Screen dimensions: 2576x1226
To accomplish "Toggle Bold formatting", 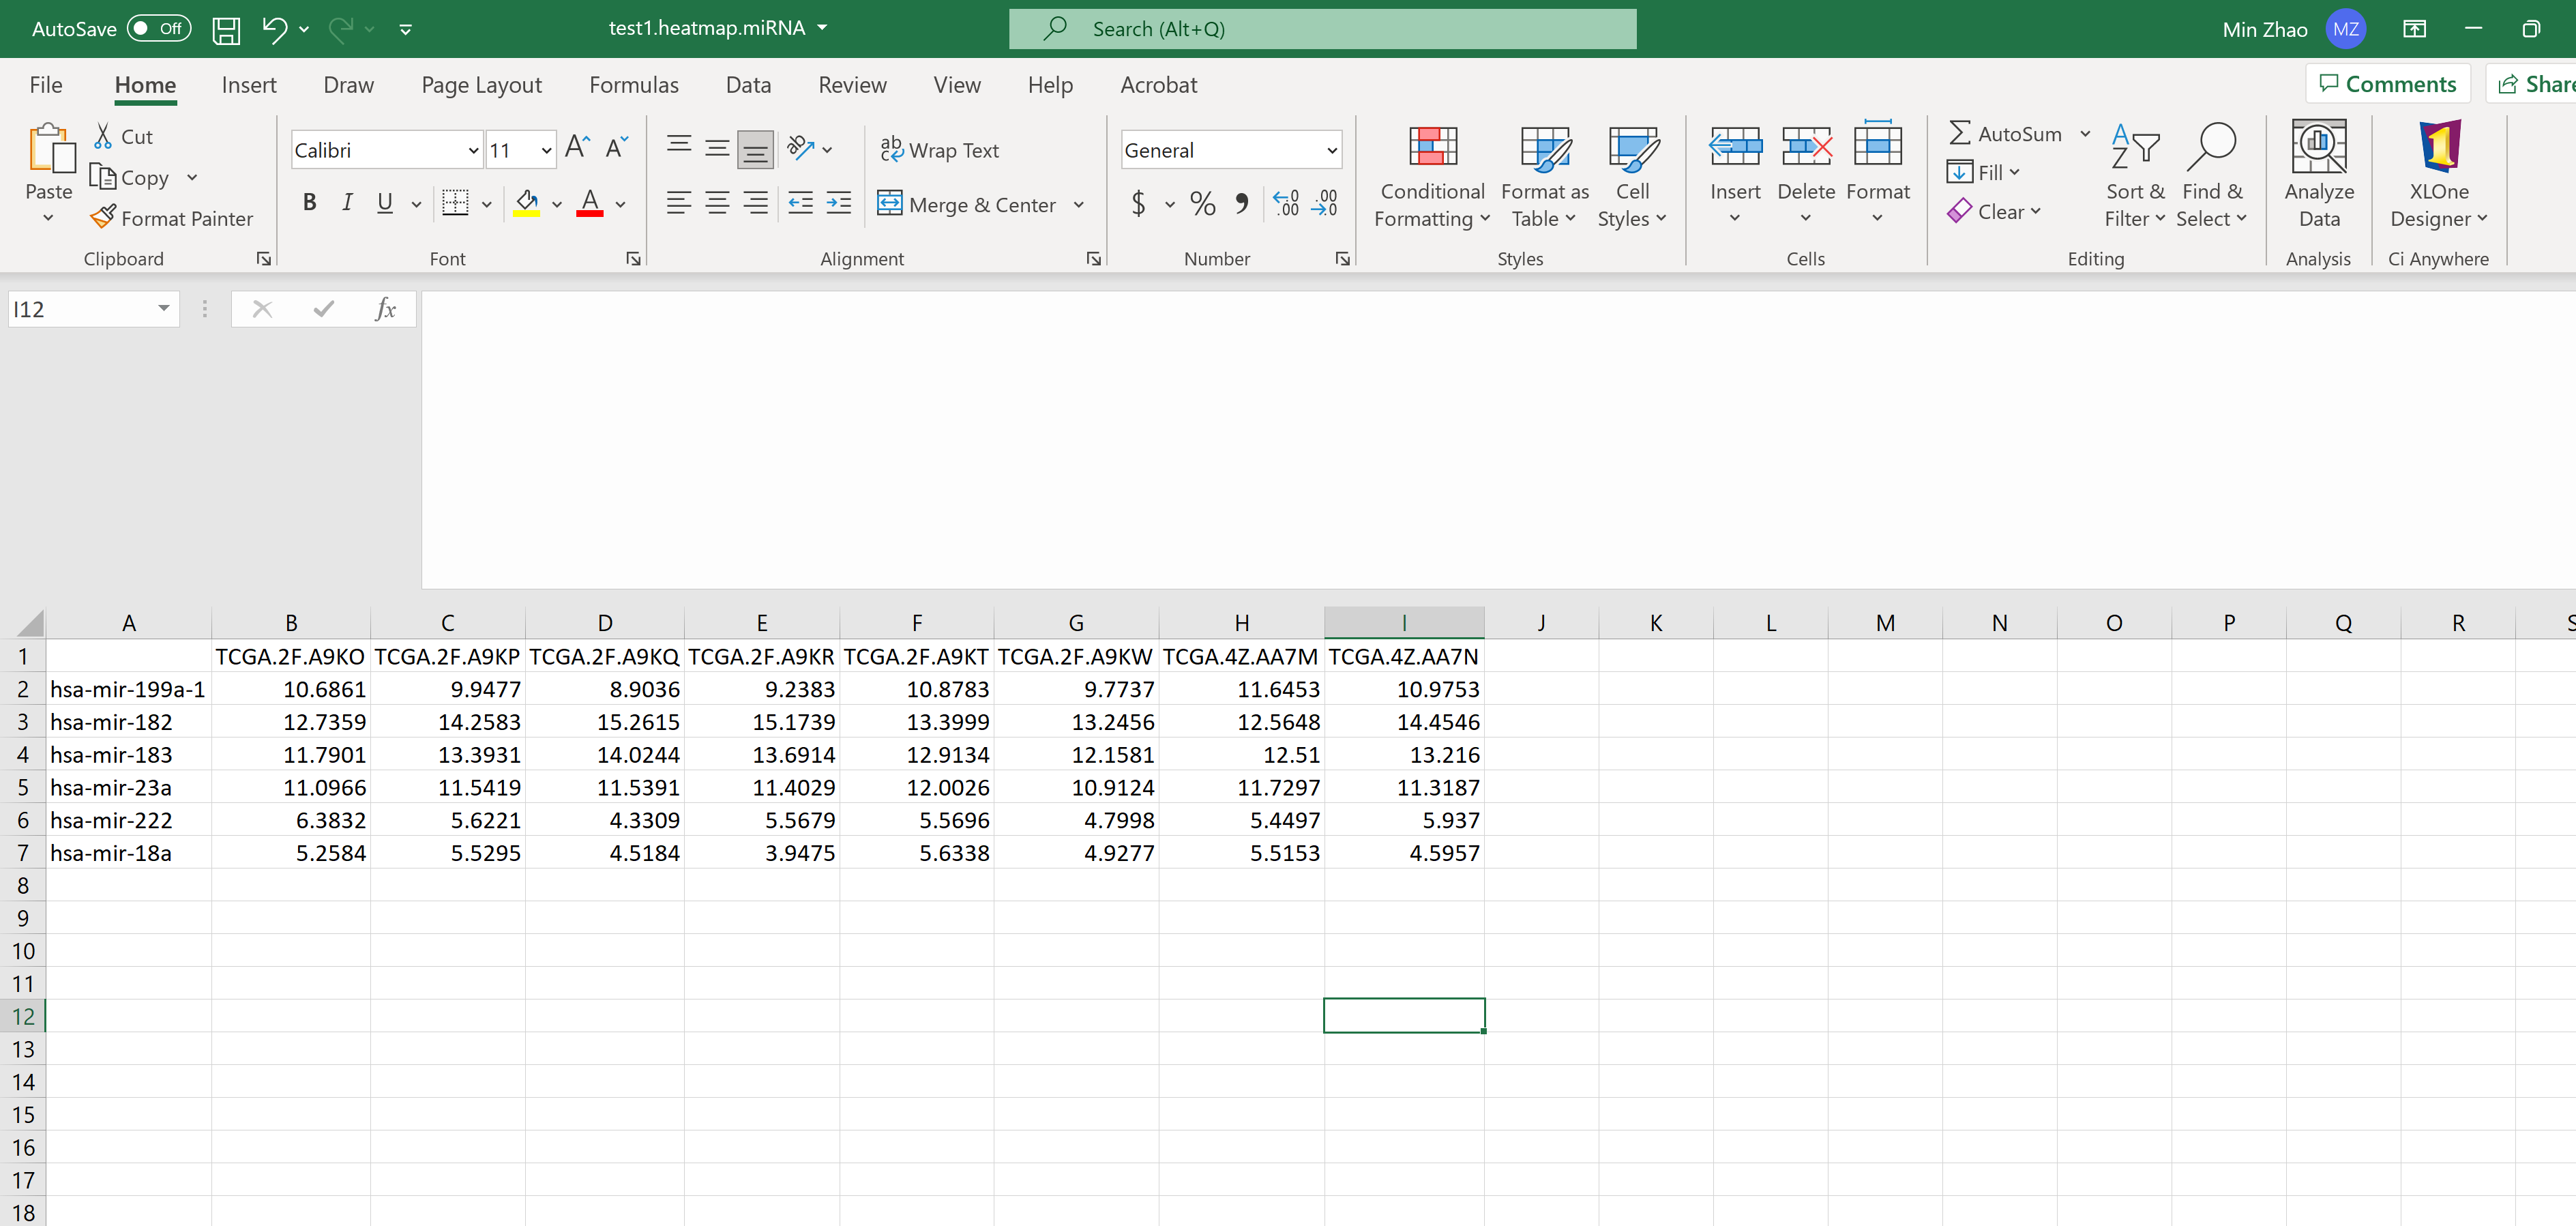I will point(310,203).
